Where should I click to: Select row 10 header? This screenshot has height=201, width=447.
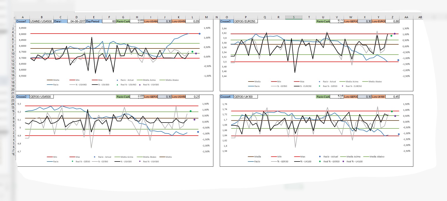(13, 54)
